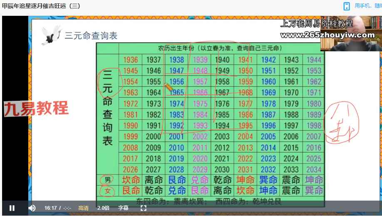Click the year 1984 table cell
Image resolution: width=382 pixels, height=216 pixels.
click(200, 114)
